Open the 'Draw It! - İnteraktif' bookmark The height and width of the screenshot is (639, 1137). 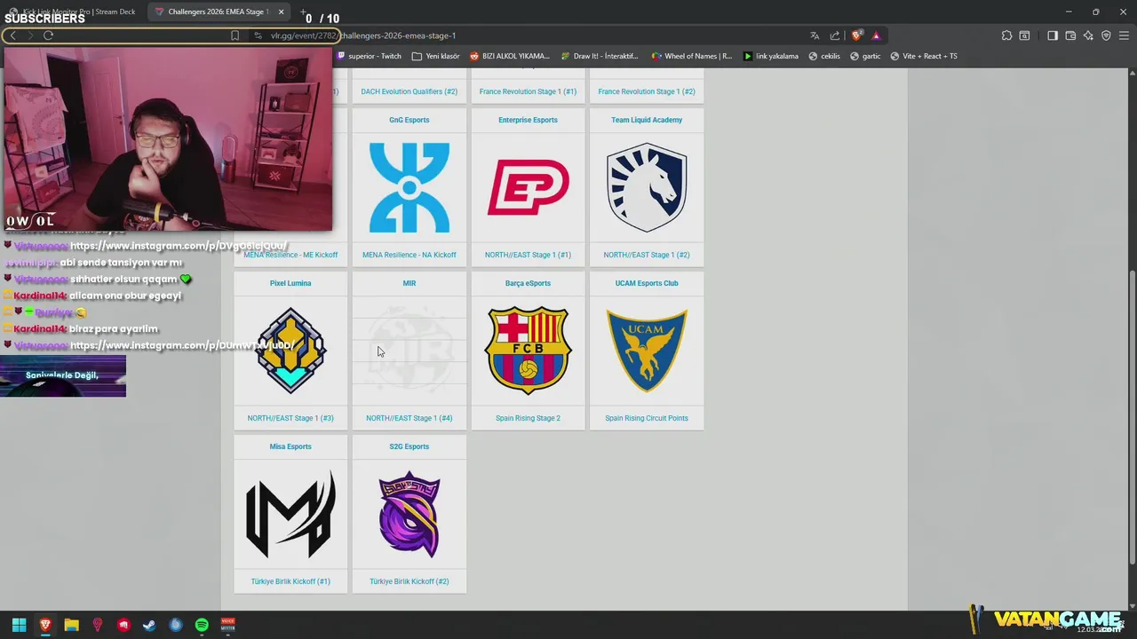pyautogui.click(x=600, y=56)
